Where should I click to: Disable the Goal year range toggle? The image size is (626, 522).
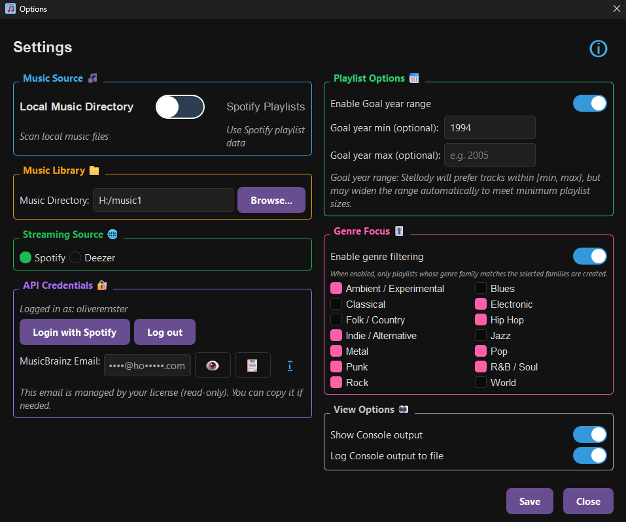pos(589,103)
